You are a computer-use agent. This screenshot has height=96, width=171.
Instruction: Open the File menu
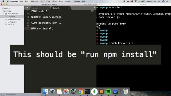pos(21,1)
